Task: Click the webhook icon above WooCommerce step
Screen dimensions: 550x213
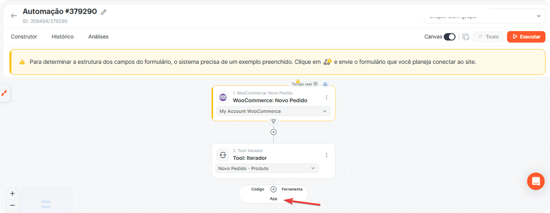Action: [x=325, y=84]
